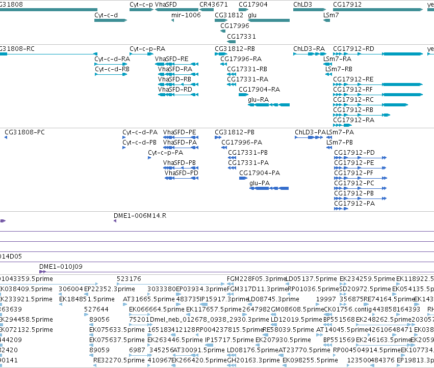Viewport: 434px width, 368px height.
Task: Click the Cyt-c-p-PA protein label
Action: (166, 153)
